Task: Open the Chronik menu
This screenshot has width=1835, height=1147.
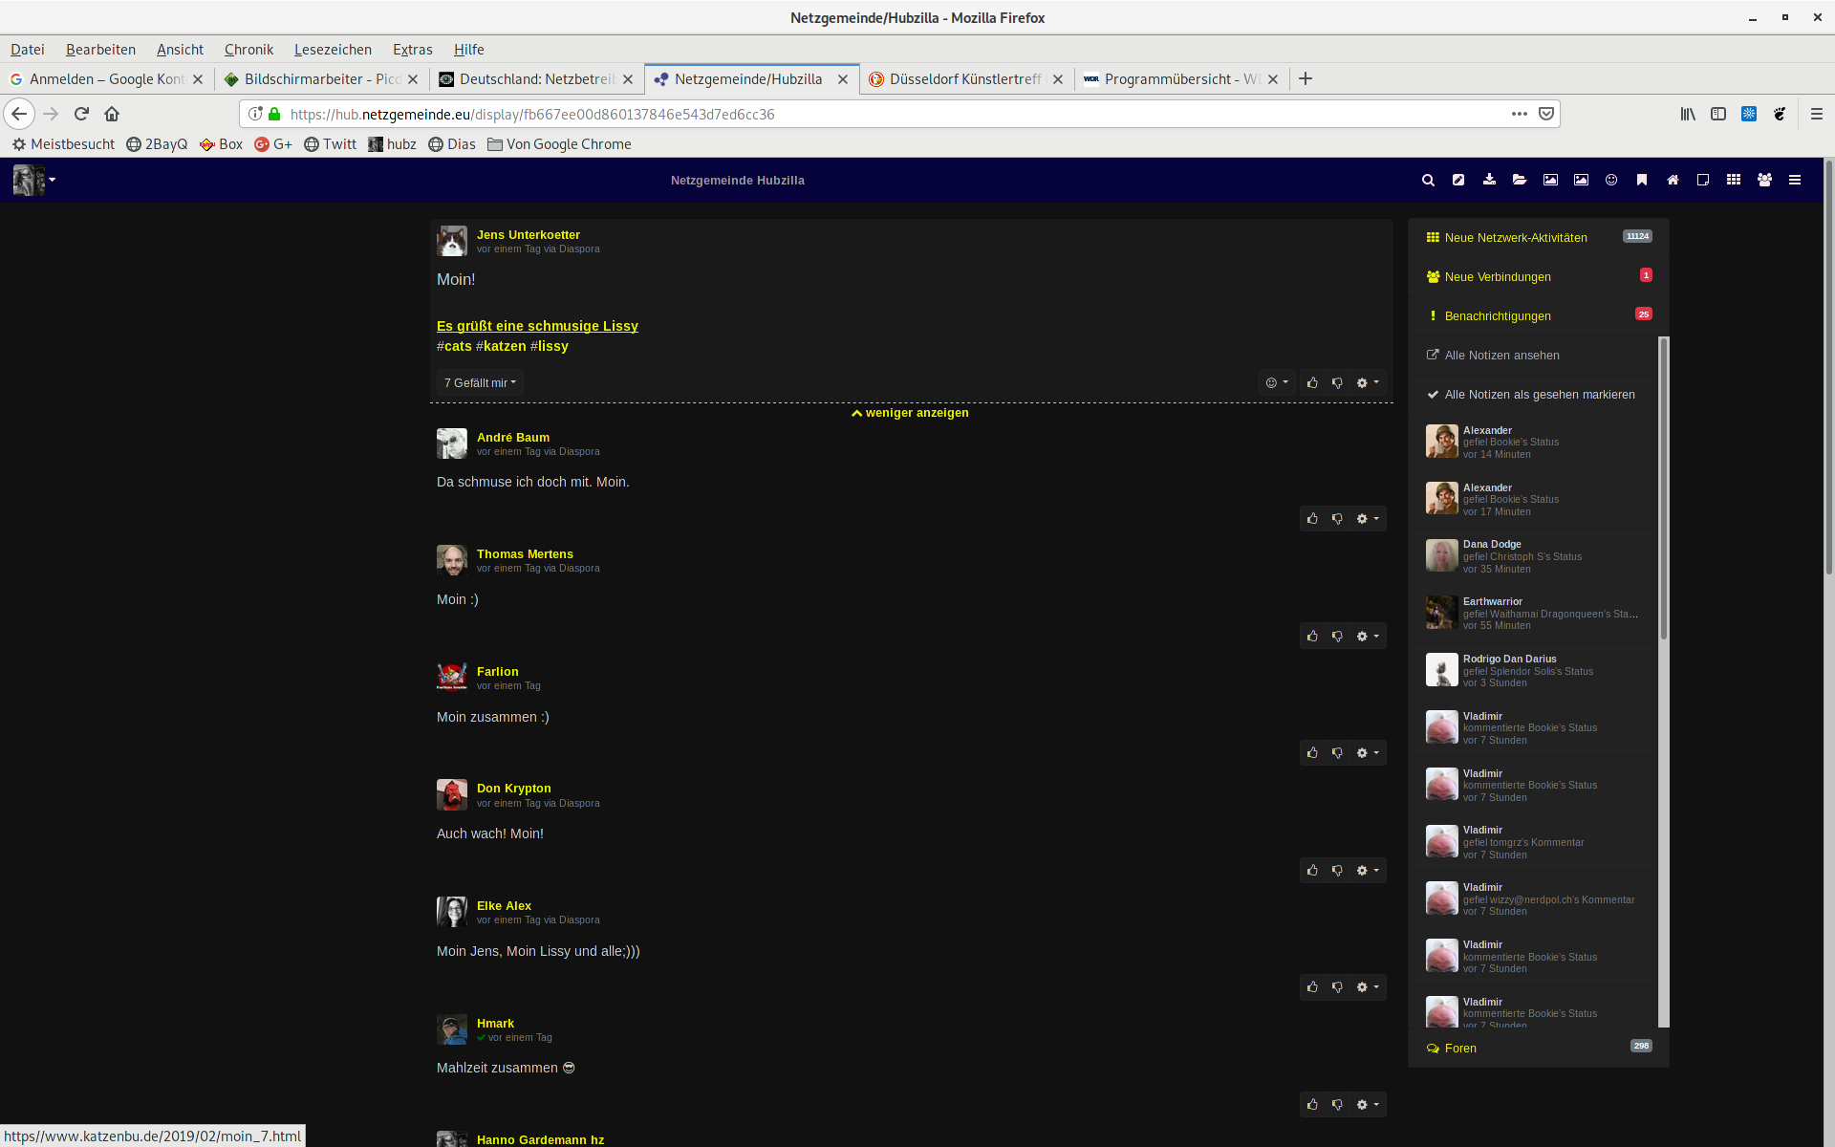Action: pyautogui.click(x=248, y=50)
